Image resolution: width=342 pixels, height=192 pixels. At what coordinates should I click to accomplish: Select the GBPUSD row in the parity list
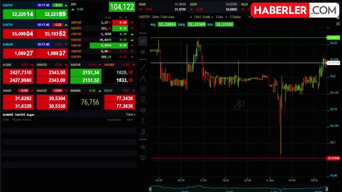tap(103, 22)
